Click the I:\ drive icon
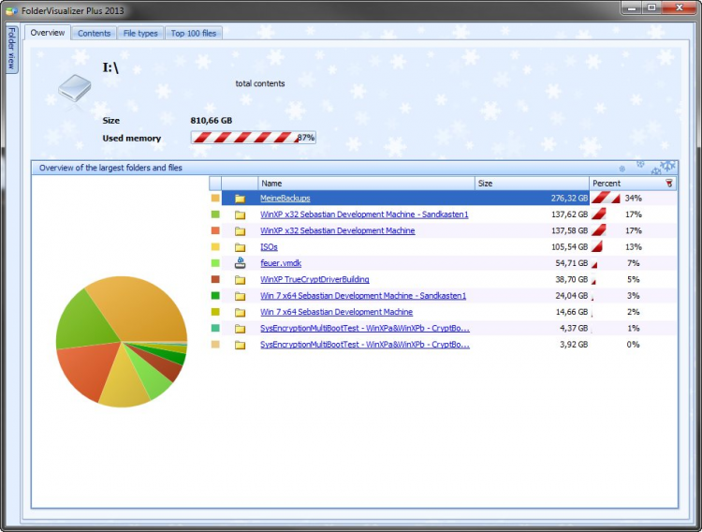Viewport: 702px width, 532px height. point(75,87)
